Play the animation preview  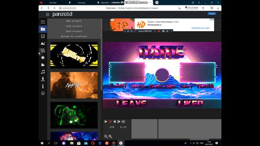(106, 122)
